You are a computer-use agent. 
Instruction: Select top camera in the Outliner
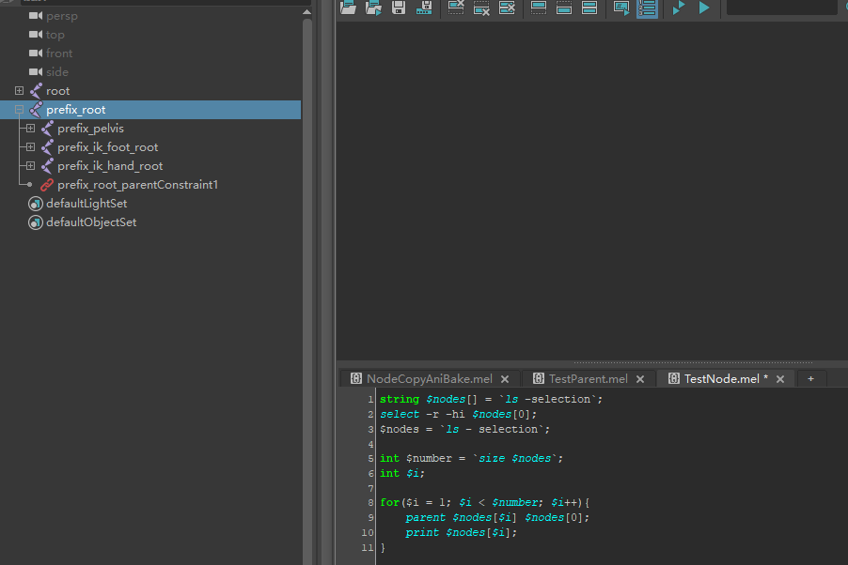click(x=55, y=35)
